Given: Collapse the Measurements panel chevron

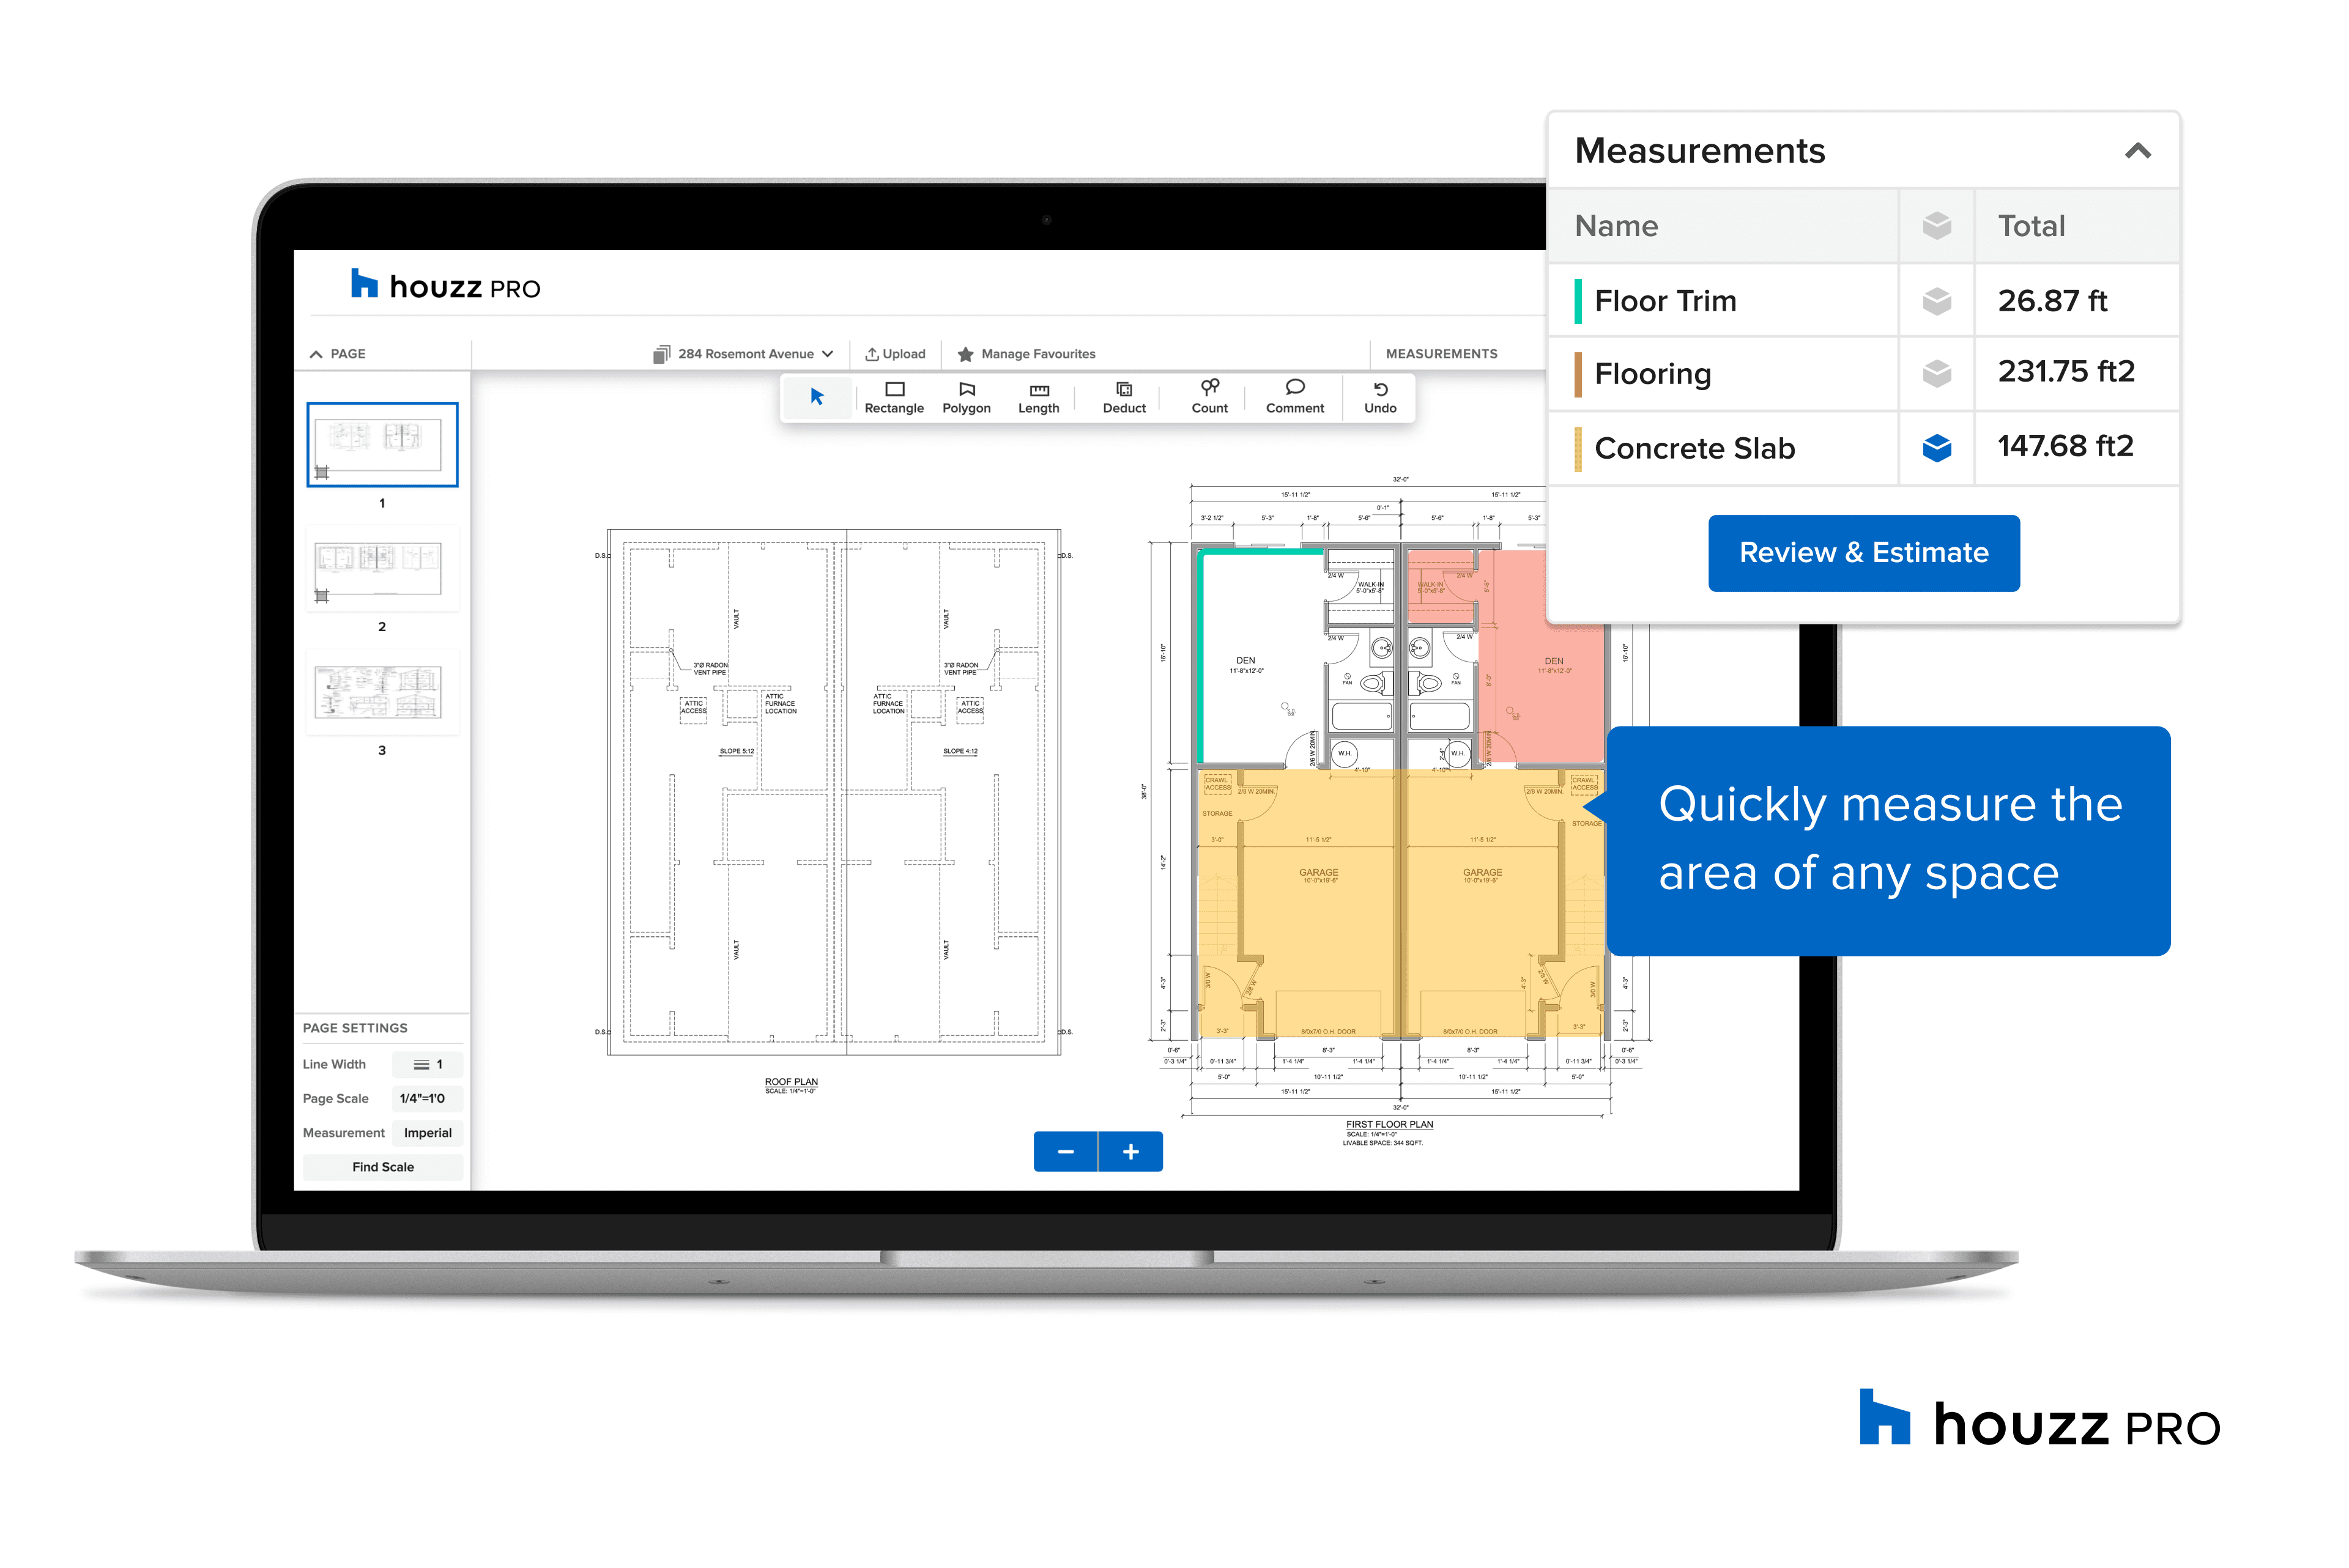Looking at the screenshot, I should point(2137,151).
